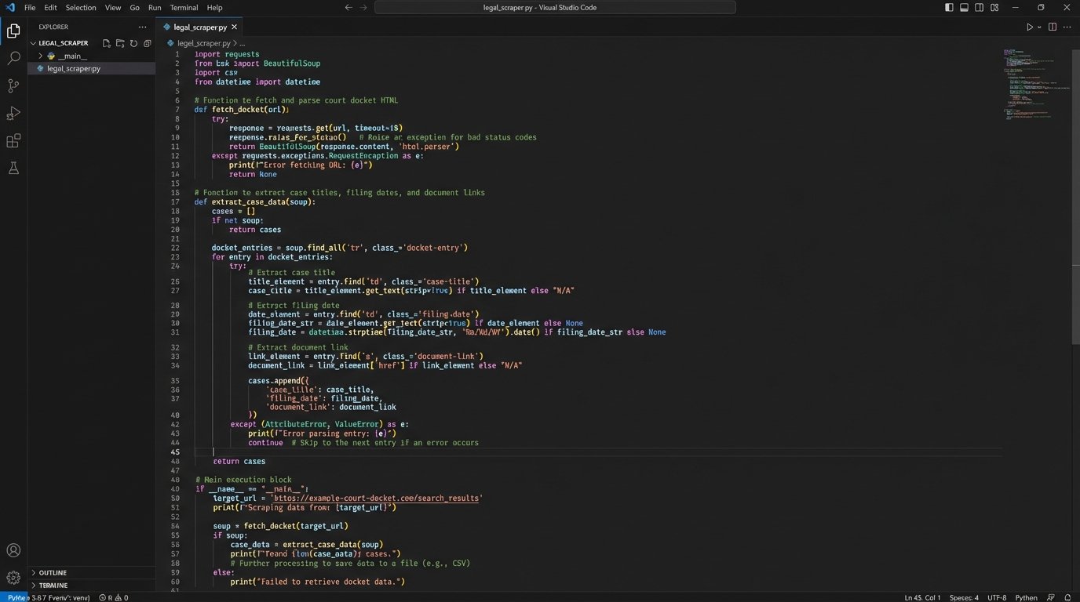Image resolution: width=1080 pixels, height=602 pixels.
Task: Toggle the secondary sidebar visibility
Action: [979, 8]
